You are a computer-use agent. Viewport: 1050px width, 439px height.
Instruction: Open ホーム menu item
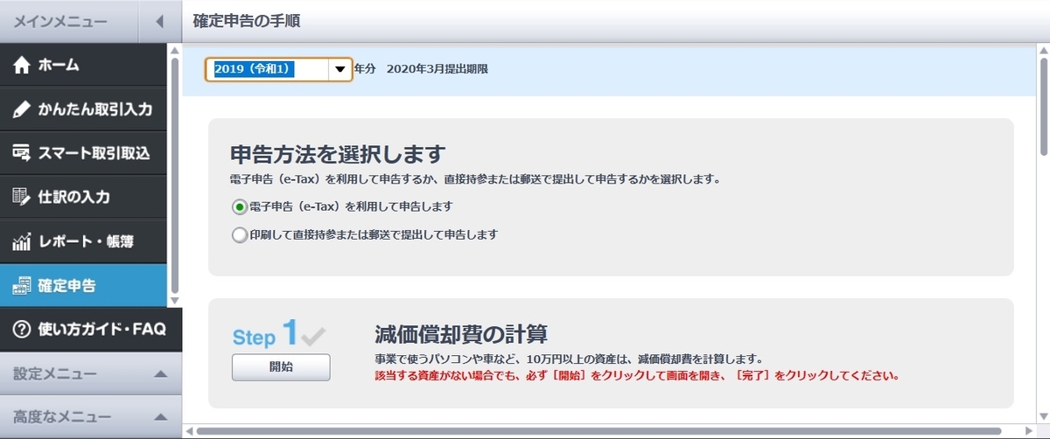(83, 66)
